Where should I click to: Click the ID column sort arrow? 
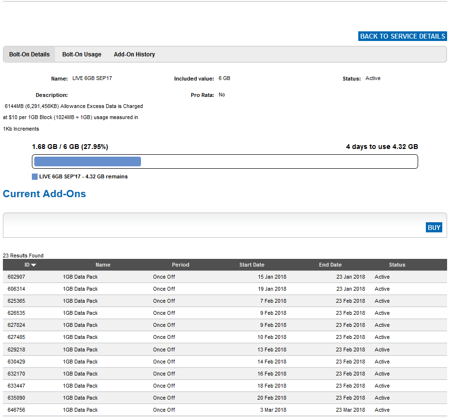point(34,265)
